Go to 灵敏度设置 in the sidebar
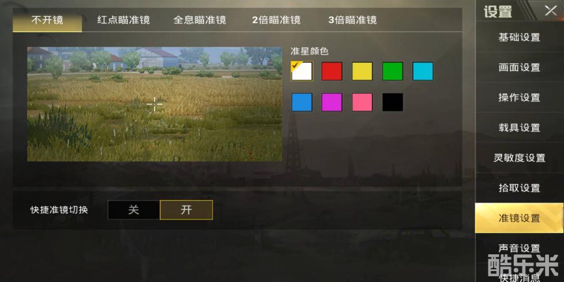564x282 pixels. (519, 157)
